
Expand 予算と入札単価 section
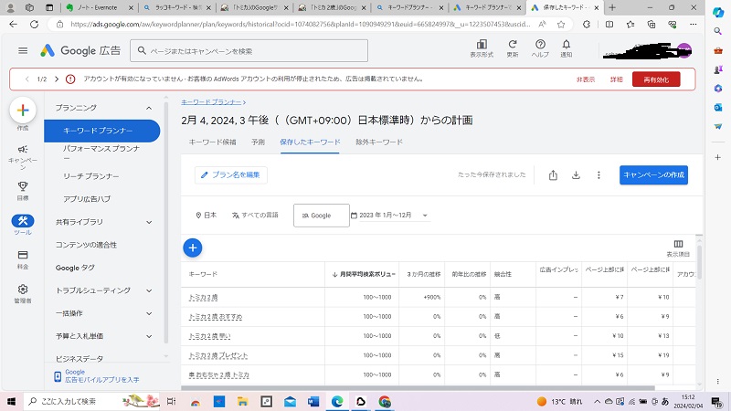(149, 336)
